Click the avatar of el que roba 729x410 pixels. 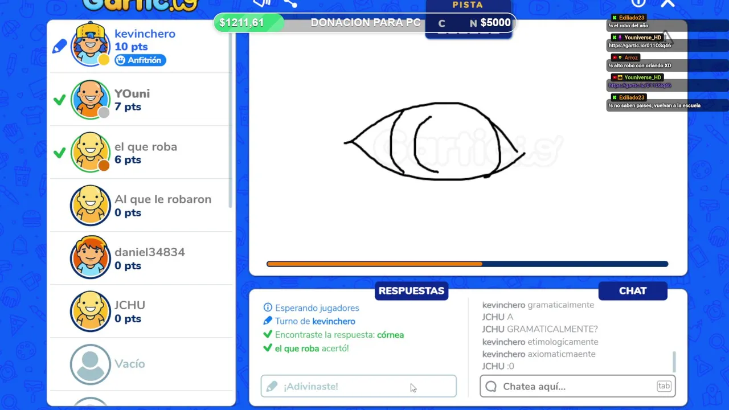coord(90,153)
